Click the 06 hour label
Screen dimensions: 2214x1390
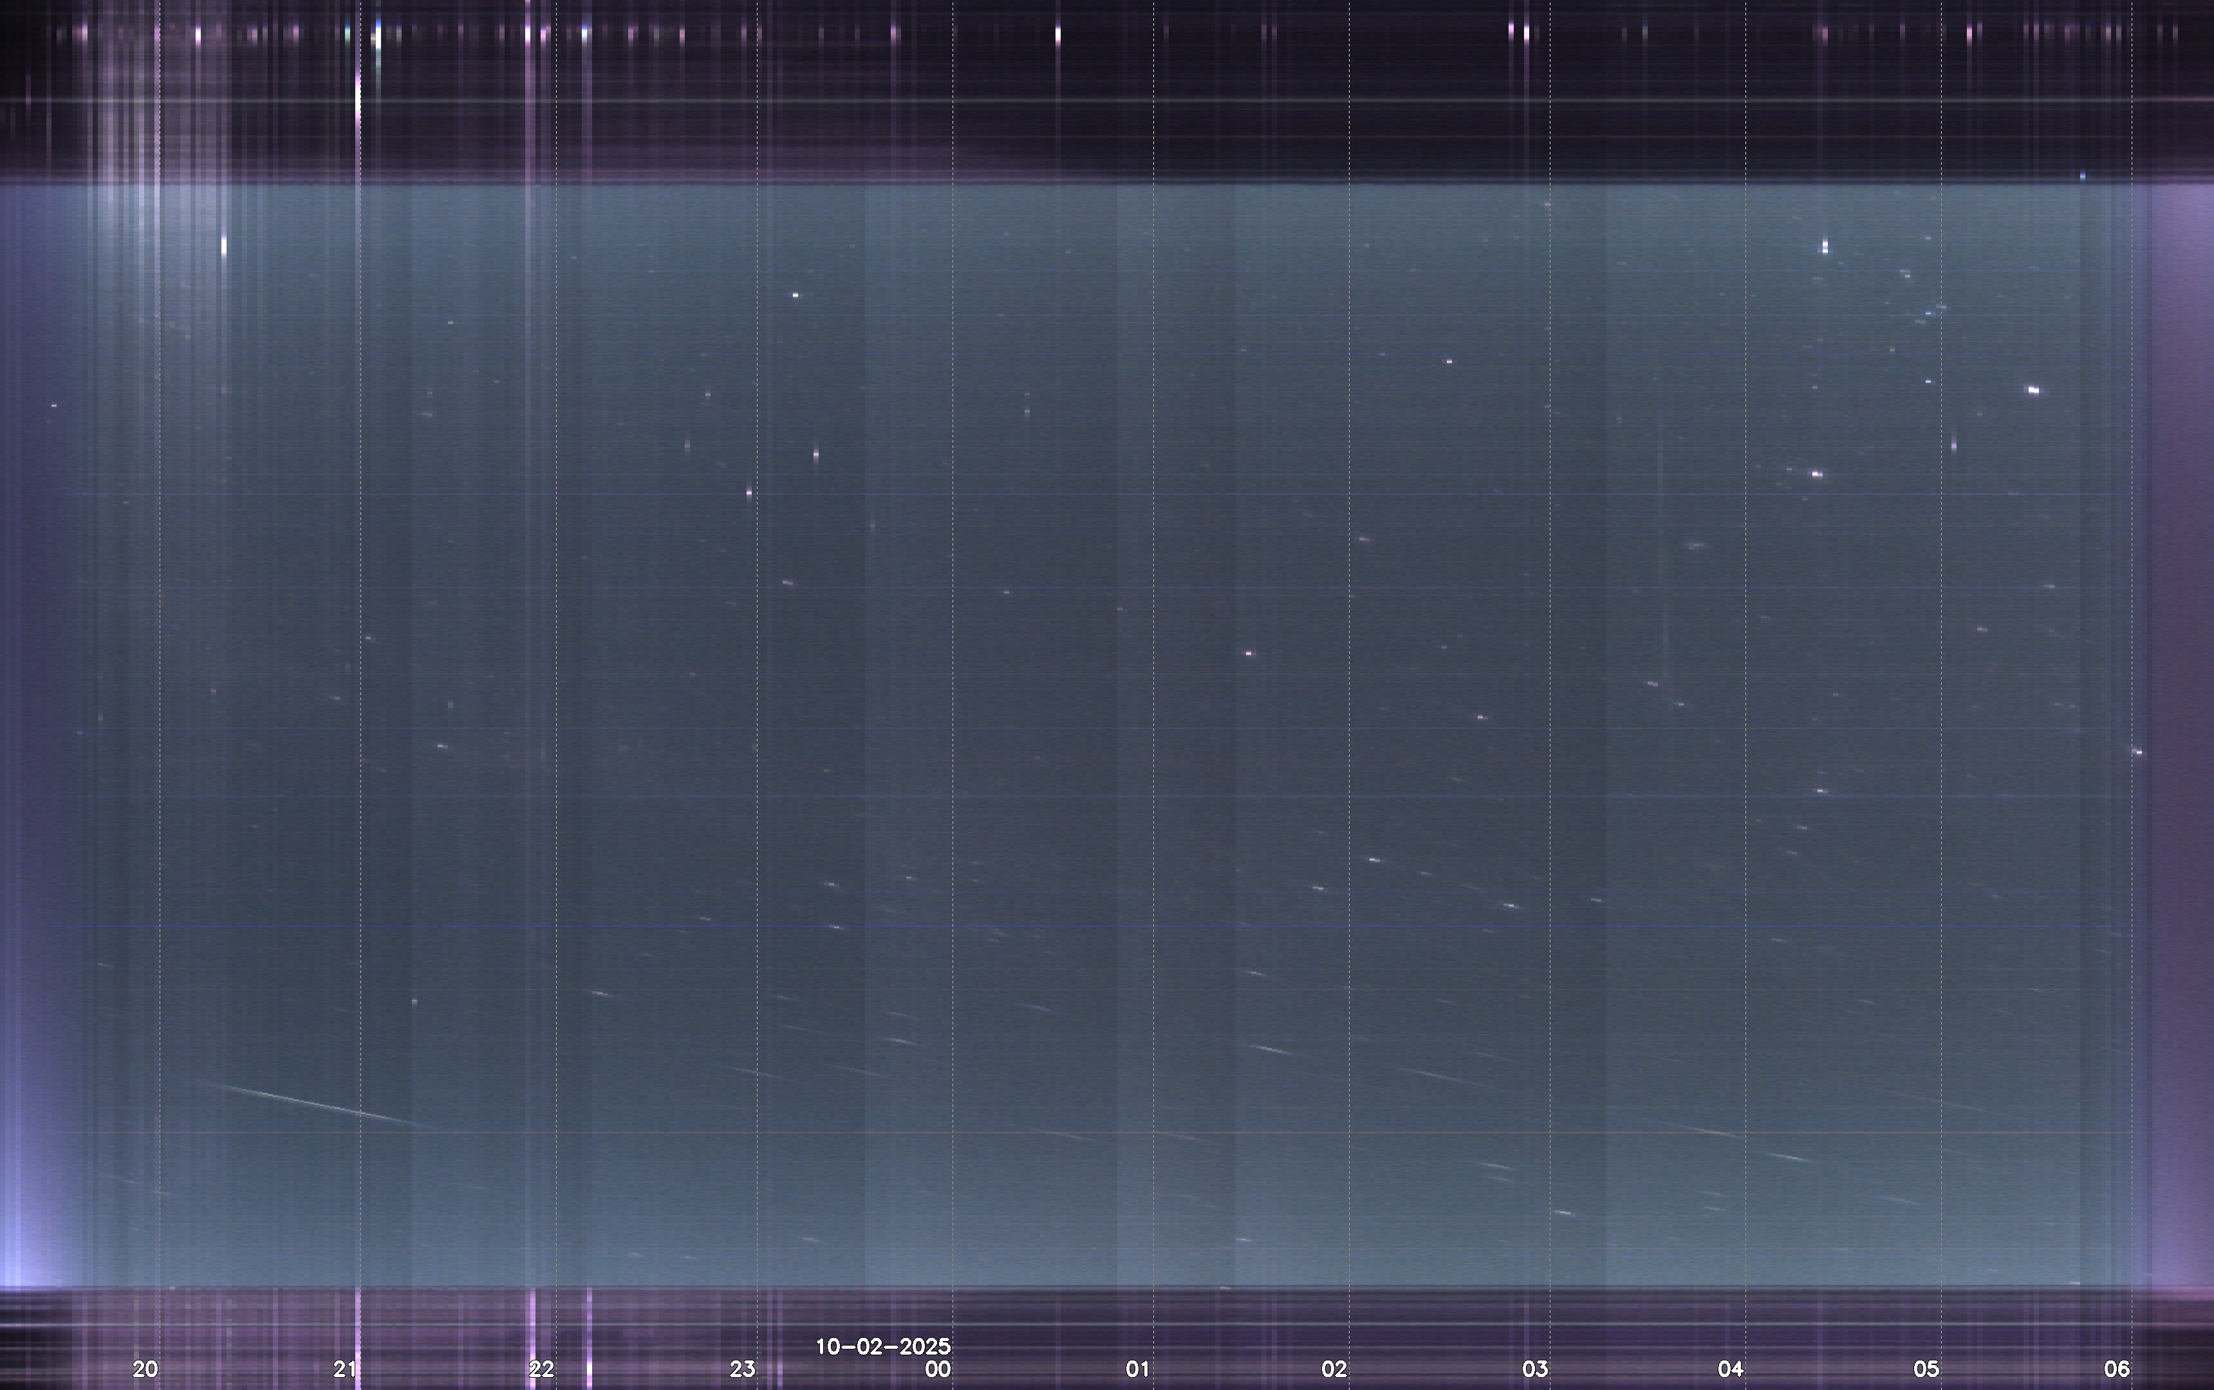2117,1369
